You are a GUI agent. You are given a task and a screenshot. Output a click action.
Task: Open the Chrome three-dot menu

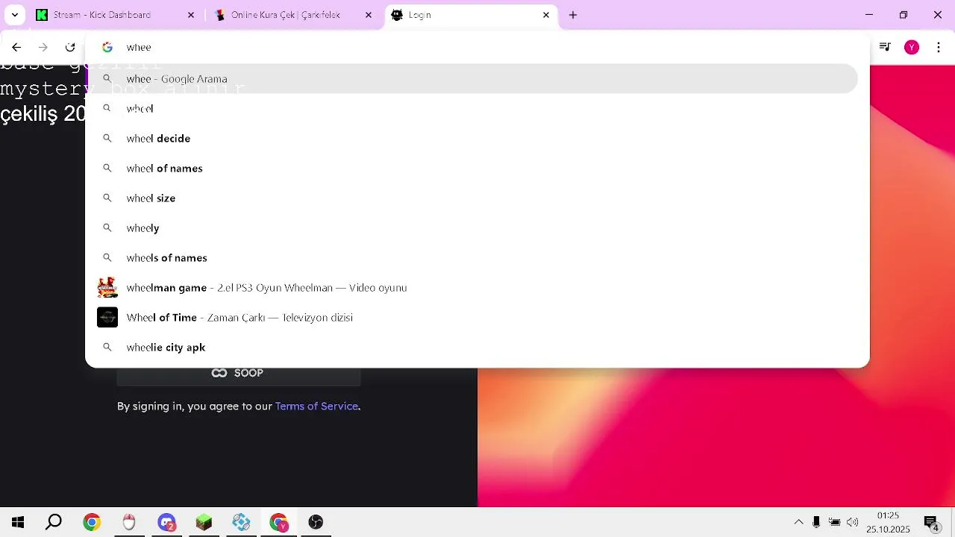click(939, 47)
